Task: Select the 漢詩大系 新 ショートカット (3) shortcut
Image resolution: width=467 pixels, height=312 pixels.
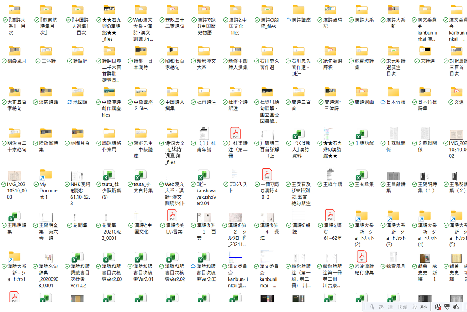Action: pos(393,215)
